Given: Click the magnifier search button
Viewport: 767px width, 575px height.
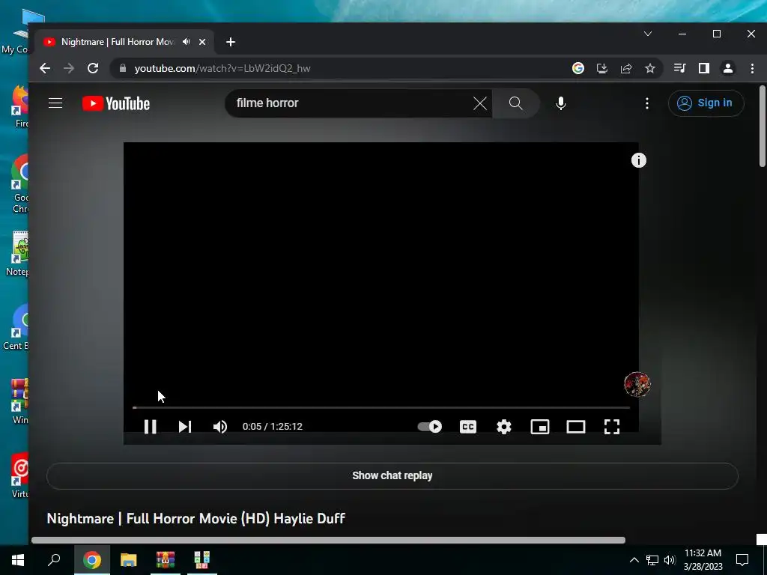Looking at the screenshot, I should click(515, 103).
